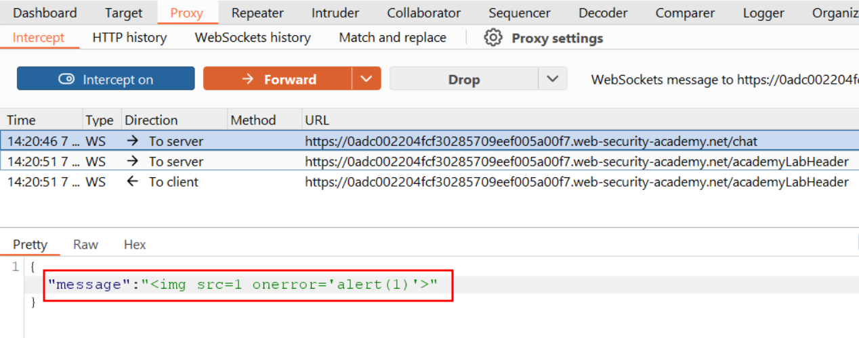Sort messages by Direction column header
The image size is (859, 338).
(x=151, y=120)
